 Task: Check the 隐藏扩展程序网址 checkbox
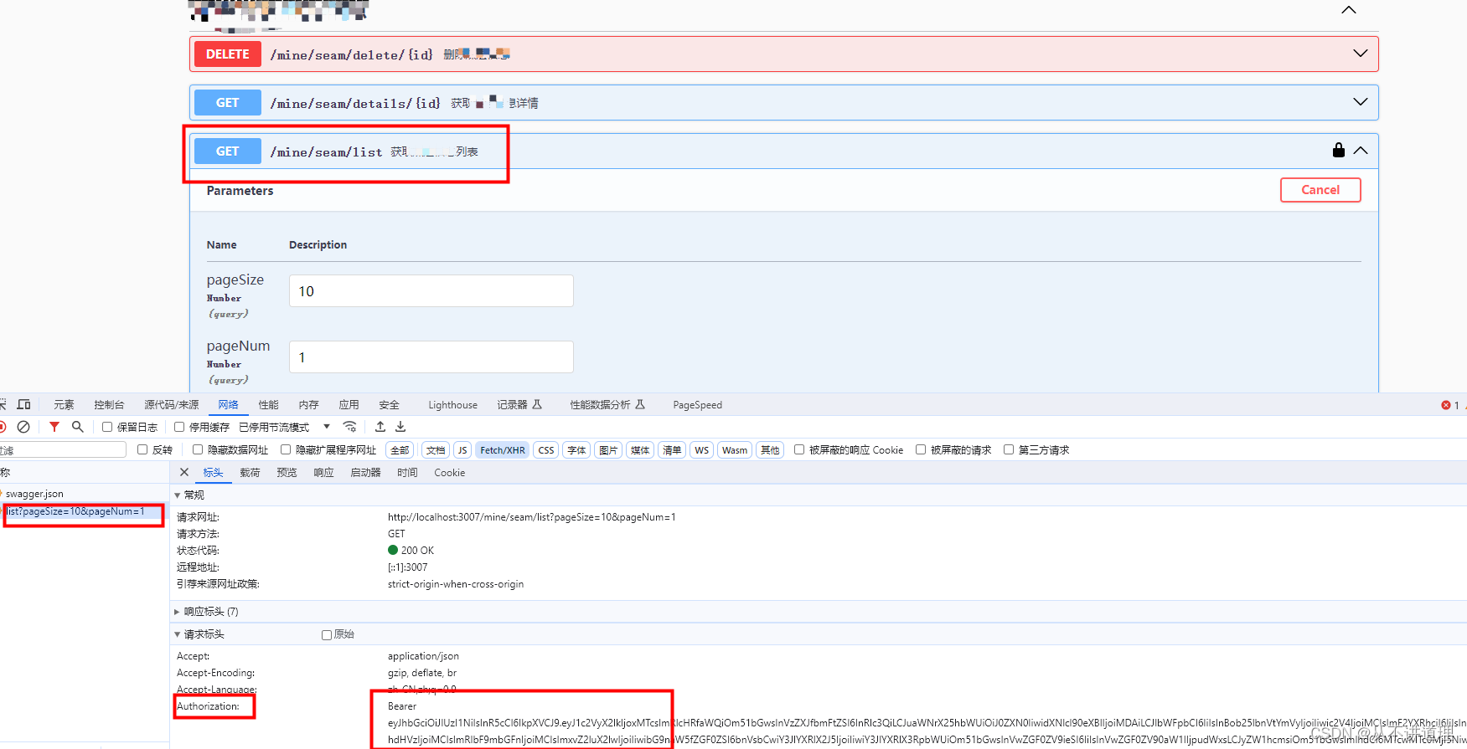click(x=286, y=449)
